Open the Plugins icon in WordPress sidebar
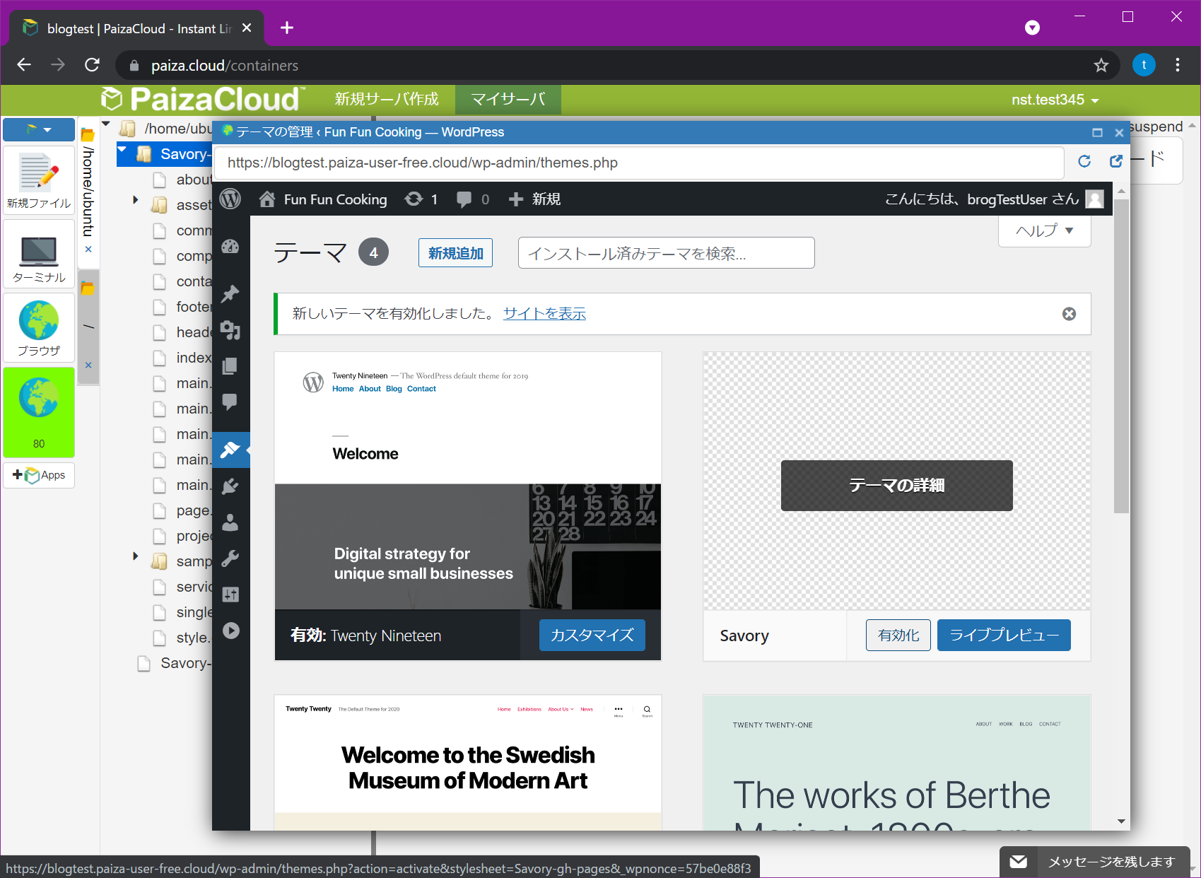Image resolution: width=1201 pixels, height=878 pixels. (x=230, y=486)
